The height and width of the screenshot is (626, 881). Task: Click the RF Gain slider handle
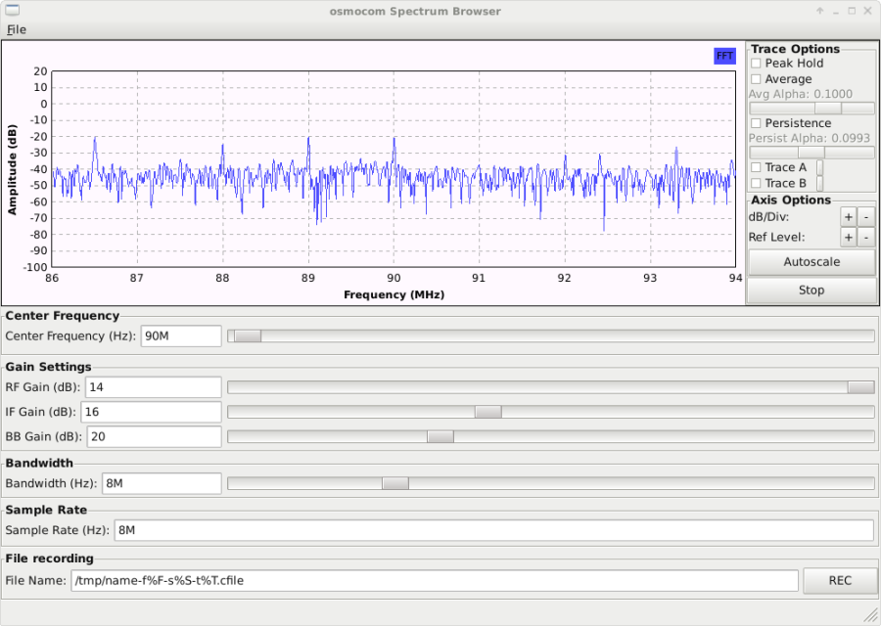(x=860, y=386)
